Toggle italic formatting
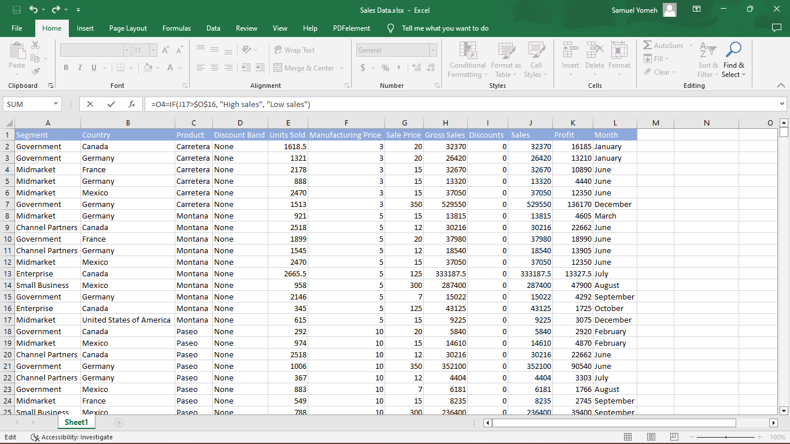The width and height of the screenshot is (790, 444). click(x=80, y=68)
